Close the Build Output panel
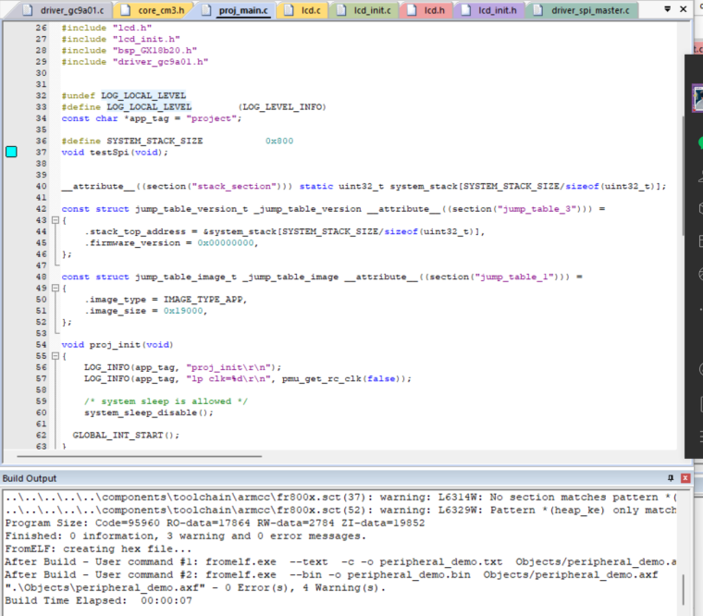Screen dimensions: 703x616 click(685, 478)
